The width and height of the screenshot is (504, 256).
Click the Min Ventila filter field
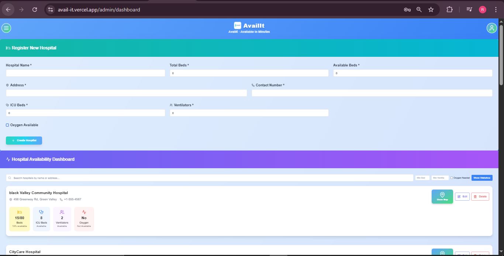(x=440, y=178)
